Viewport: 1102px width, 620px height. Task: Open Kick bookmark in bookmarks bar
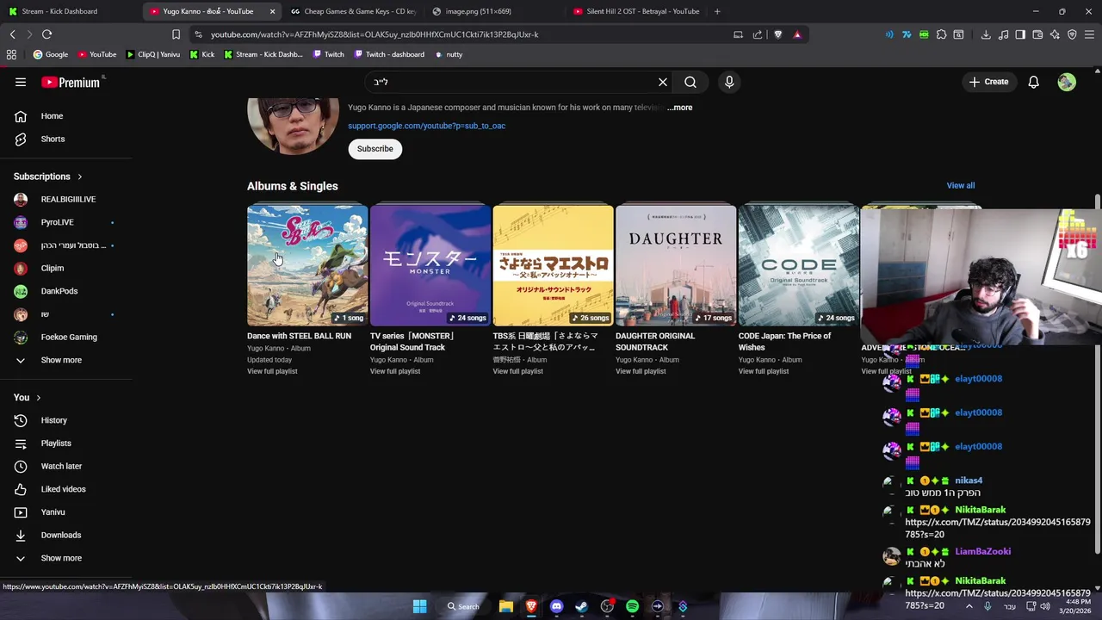[x=201, y=54]
